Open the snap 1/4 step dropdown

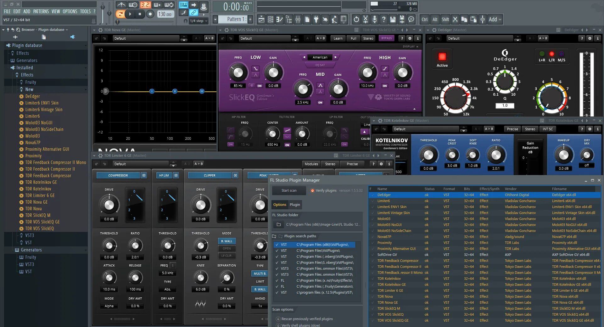pyautogui.click(x=199, y=21)
